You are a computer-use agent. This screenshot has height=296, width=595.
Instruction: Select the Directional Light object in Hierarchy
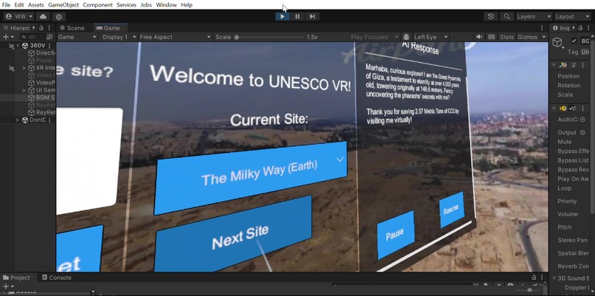pyautogui.click(x=42, y=53)
